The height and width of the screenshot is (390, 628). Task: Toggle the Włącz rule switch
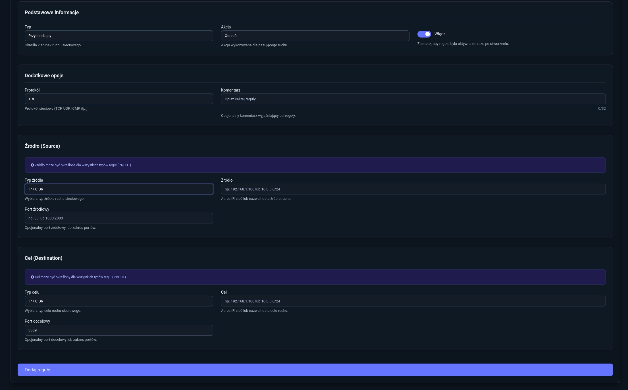(424, 34)
